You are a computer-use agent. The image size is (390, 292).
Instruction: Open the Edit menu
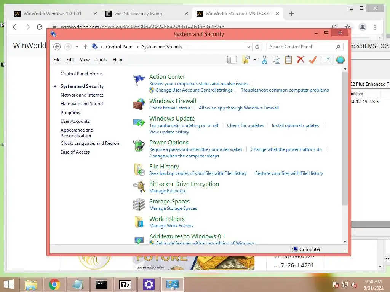pyautogui.click(x=70, y=60)
